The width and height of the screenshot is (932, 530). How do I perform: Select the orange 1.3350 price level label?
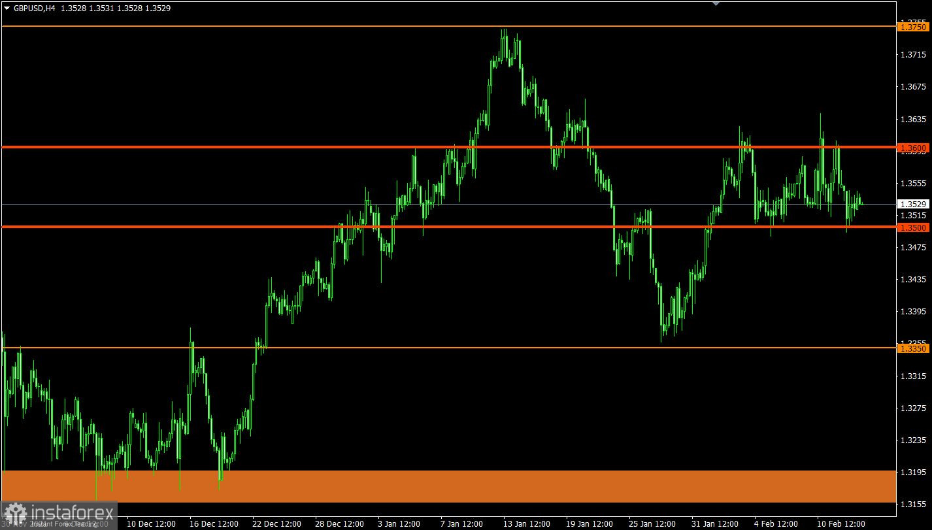coord(912,349)
